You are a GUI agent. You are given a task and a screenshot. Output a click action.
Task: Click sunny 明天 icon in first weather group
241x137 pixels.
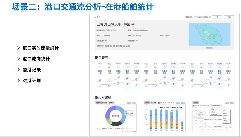pyautogui.click(x=109, y=67)
